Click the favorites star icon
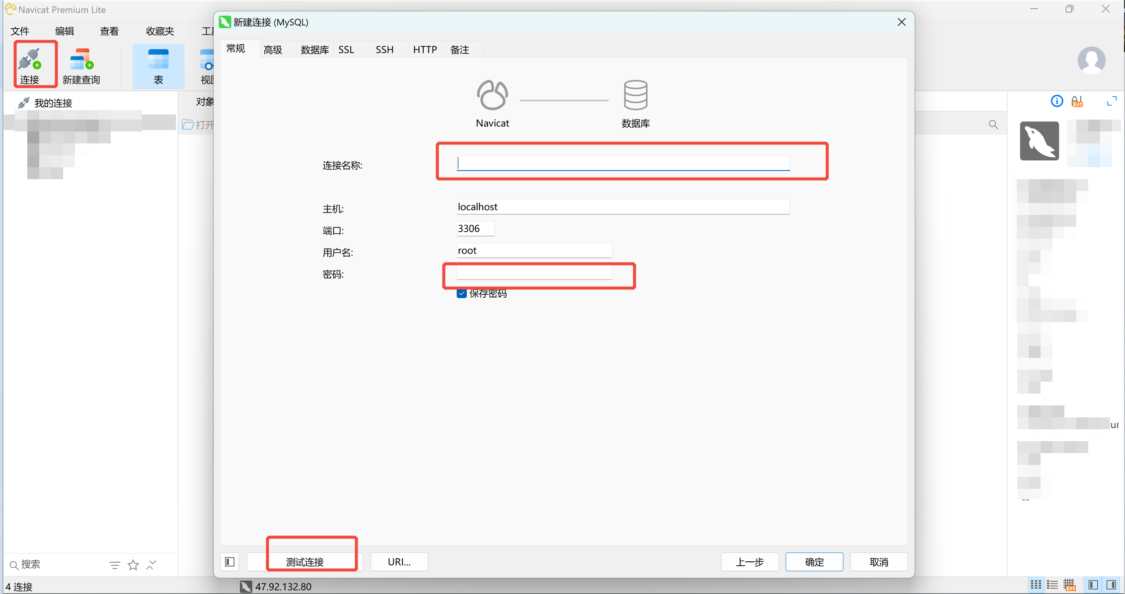Image resolution: width=1125 pixels, height=594 pixels. pos(133,565)
